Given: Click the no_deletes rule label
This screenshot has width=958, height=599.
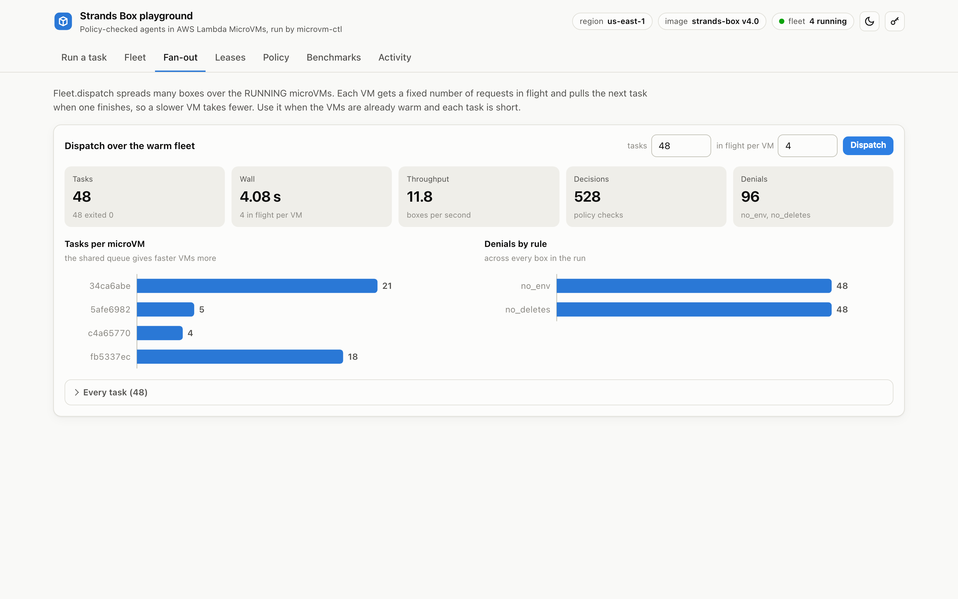Looking at the screenshot, I should (x=527, y=309).
